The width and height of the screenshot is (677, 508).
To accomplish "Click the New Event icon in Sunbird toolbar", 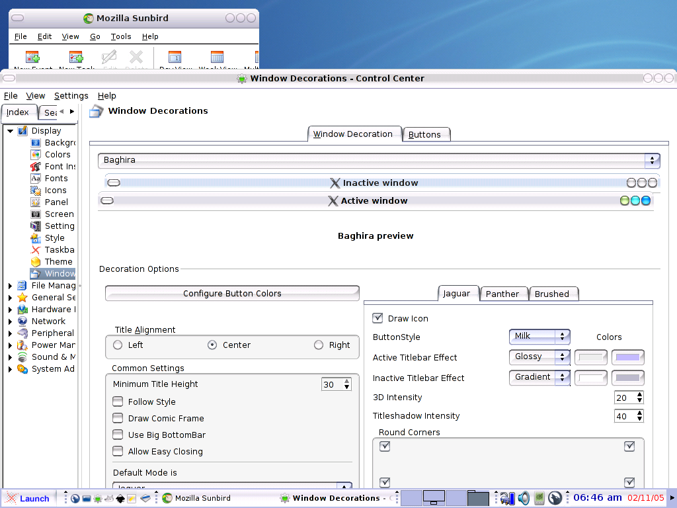I will coord(32,57).
